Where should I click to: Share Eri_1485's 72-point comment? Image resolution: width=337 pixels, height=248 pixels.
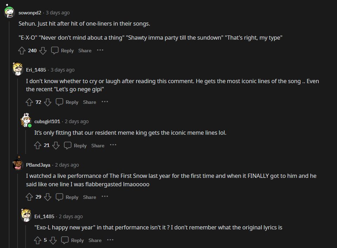[89, 102]
